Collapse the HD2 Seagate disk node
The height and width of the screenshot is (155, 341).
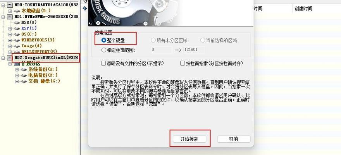[x=3, y=58]
